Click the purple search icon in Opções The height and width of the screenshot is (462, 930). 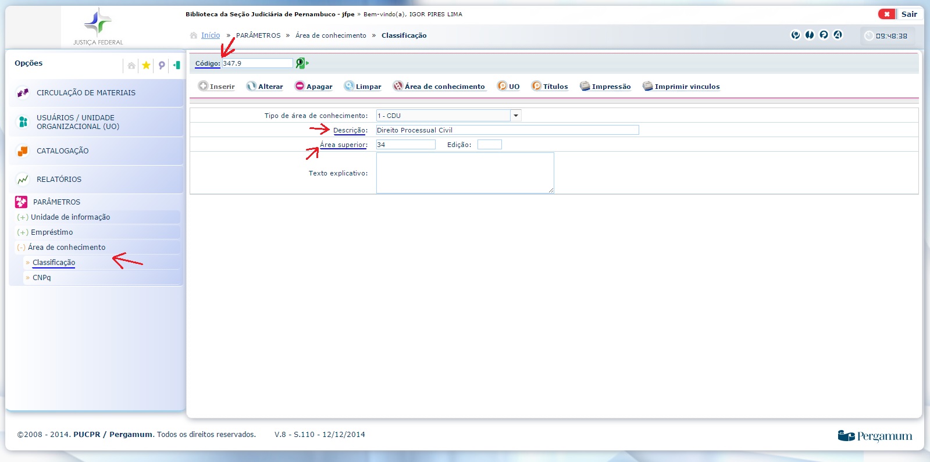pyautogui.click(x=162, y=65)
